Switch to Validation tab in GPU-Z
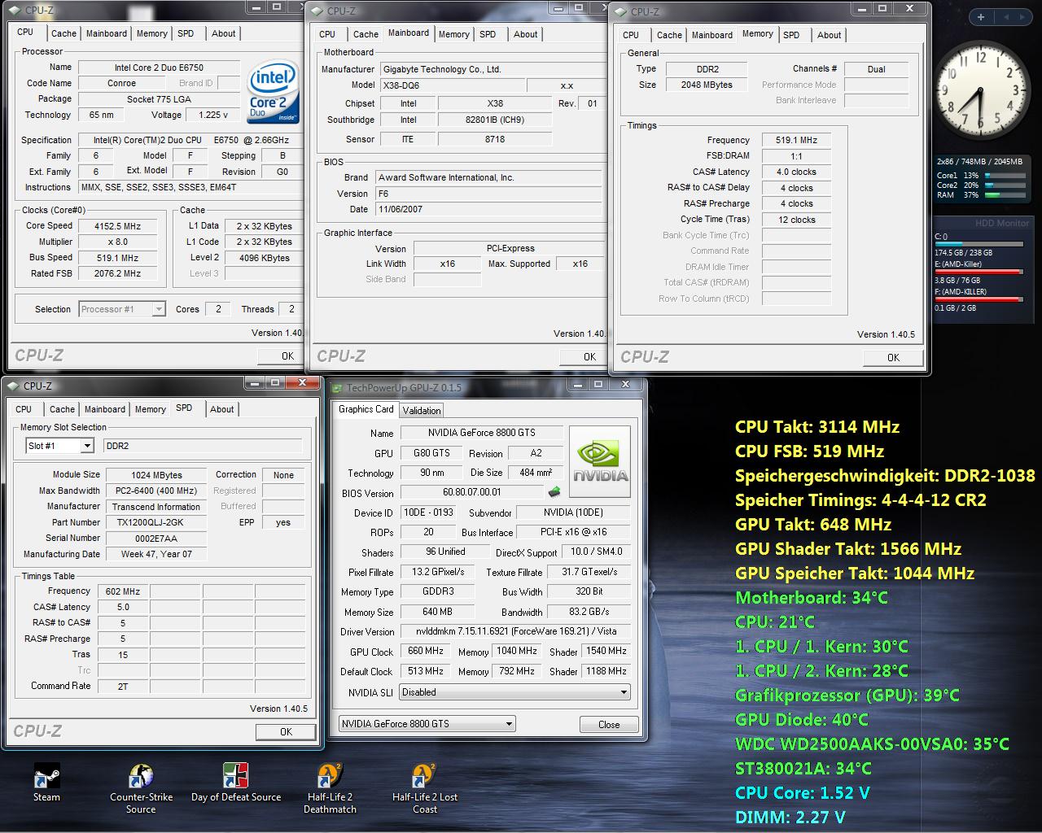Viewport: 1042px width, 833px height. [422, 411]
